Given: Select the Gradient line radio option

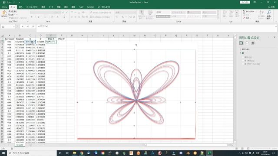Looking at the screenshot, I should (x=243, y=64).
